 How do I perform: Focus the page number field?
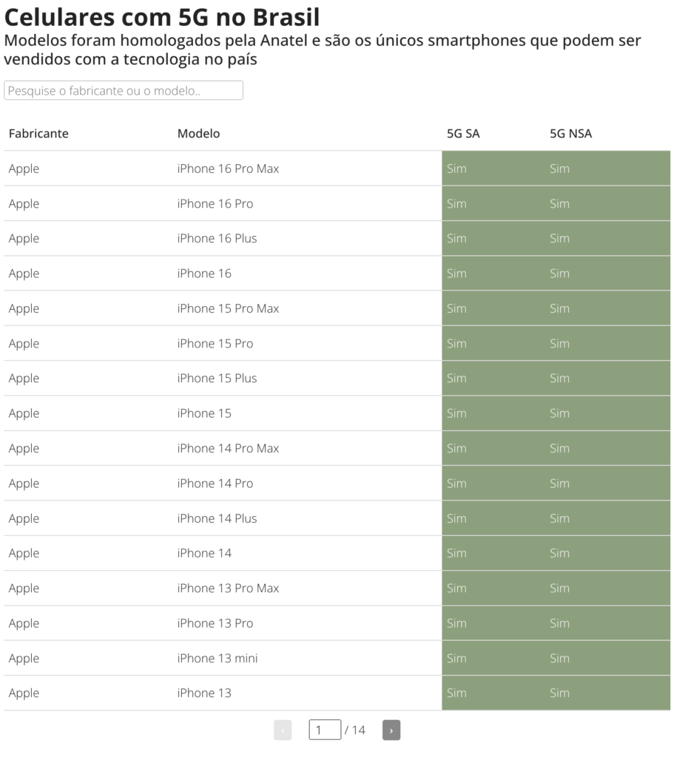(x=325, y=730)
